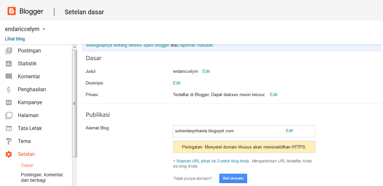Image resolution: width=383 pixels, height=186 pixels.
Task: Open the Statistik menu item
Action: 27,63
